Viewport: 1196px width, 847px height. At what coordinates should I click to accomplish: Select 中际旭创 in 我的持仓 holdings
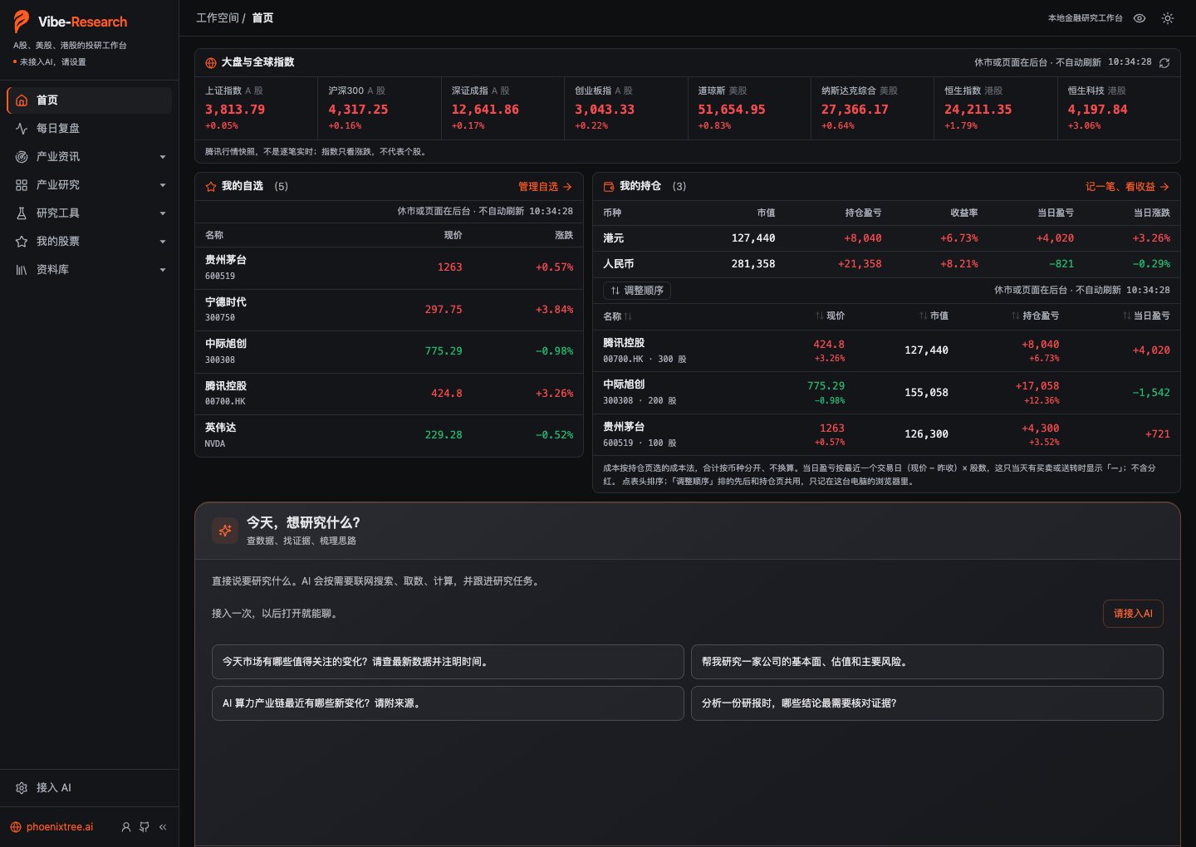pos(886,392)
